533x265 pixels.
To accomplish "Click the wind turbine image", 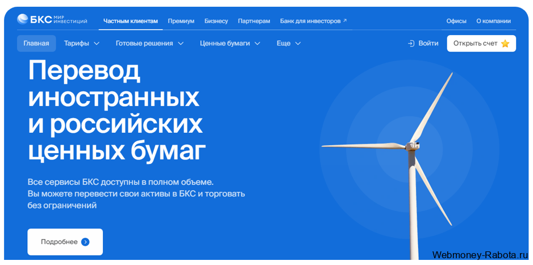I will coord(388,166).
